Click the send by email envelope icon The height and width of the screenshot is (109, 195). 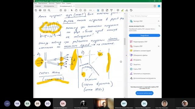click(x=44, y=10)
